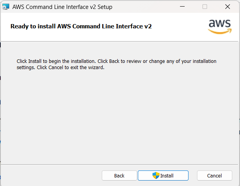This screenshot has height=186, width=240.
Task: Click the empty gray dialog body area
Action: coord(119,117)
